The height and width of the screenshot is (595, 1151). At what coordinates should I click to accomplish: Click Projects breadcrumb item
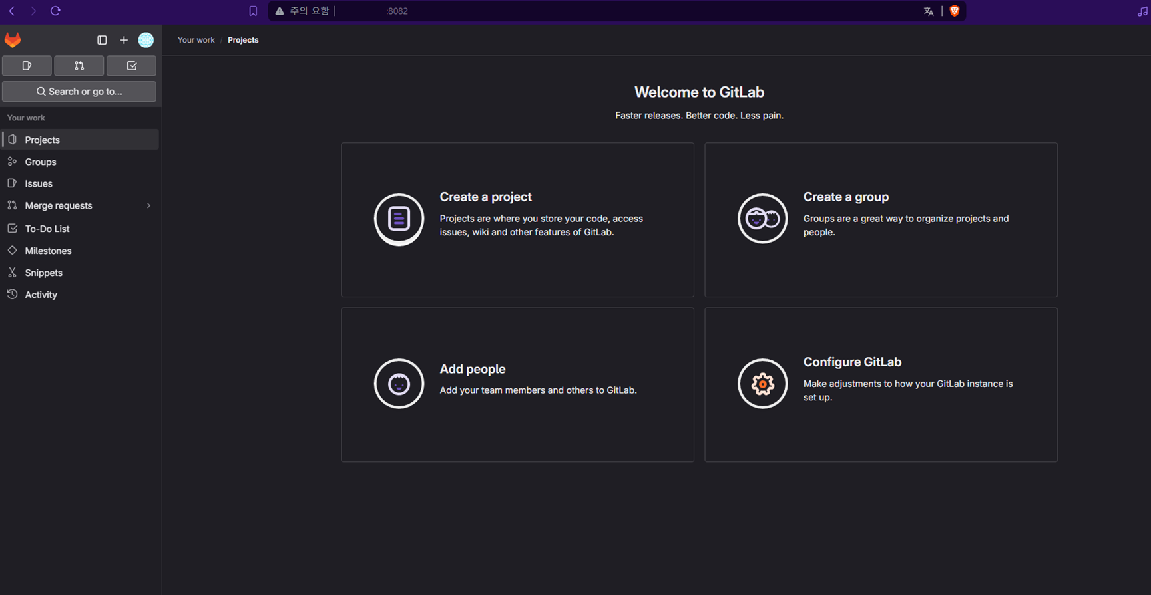(x=243, y=40)
